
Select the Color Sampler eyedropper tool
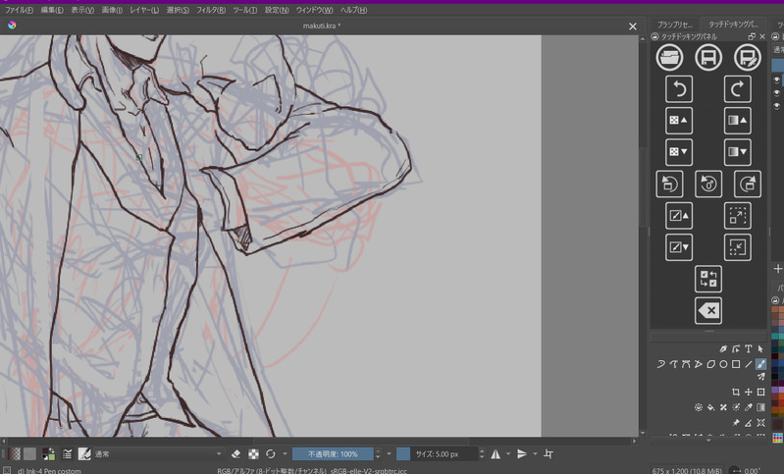749,407
